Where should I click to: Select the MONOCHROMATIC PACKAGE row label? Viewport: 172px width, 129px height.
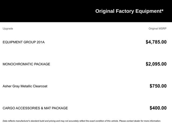(x=26, y=64)
